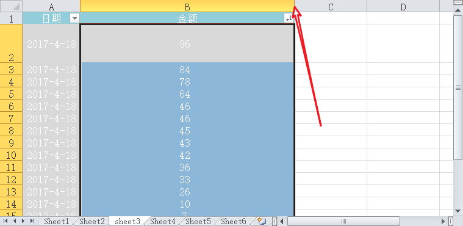Click vertical scrollbar up arrow
Screen dimensions: 463x226
[x=458, y=10]
